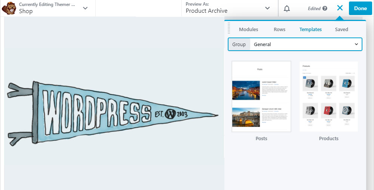The width and height of the screenshot is (374, 190).
Task: Click the Edited status text
Action: 314,9
